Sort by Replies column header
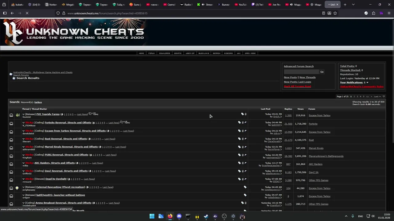Screen dimensions: 394x221 coord(288,109)
